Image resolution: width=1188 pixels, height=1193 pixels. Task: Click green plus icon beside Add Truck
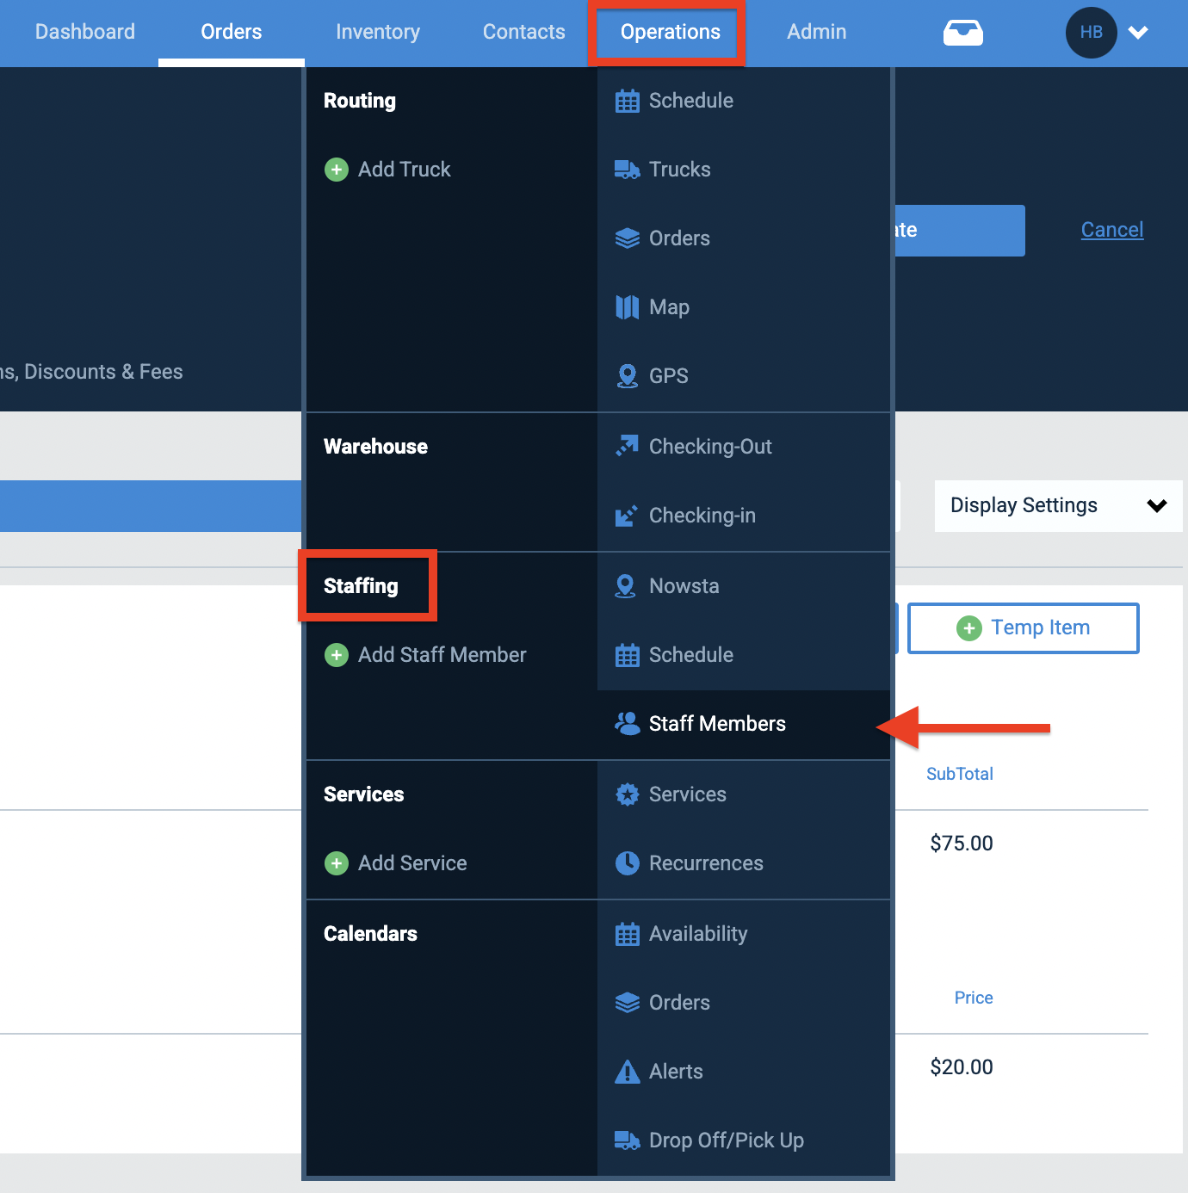[x=337, y=170]
